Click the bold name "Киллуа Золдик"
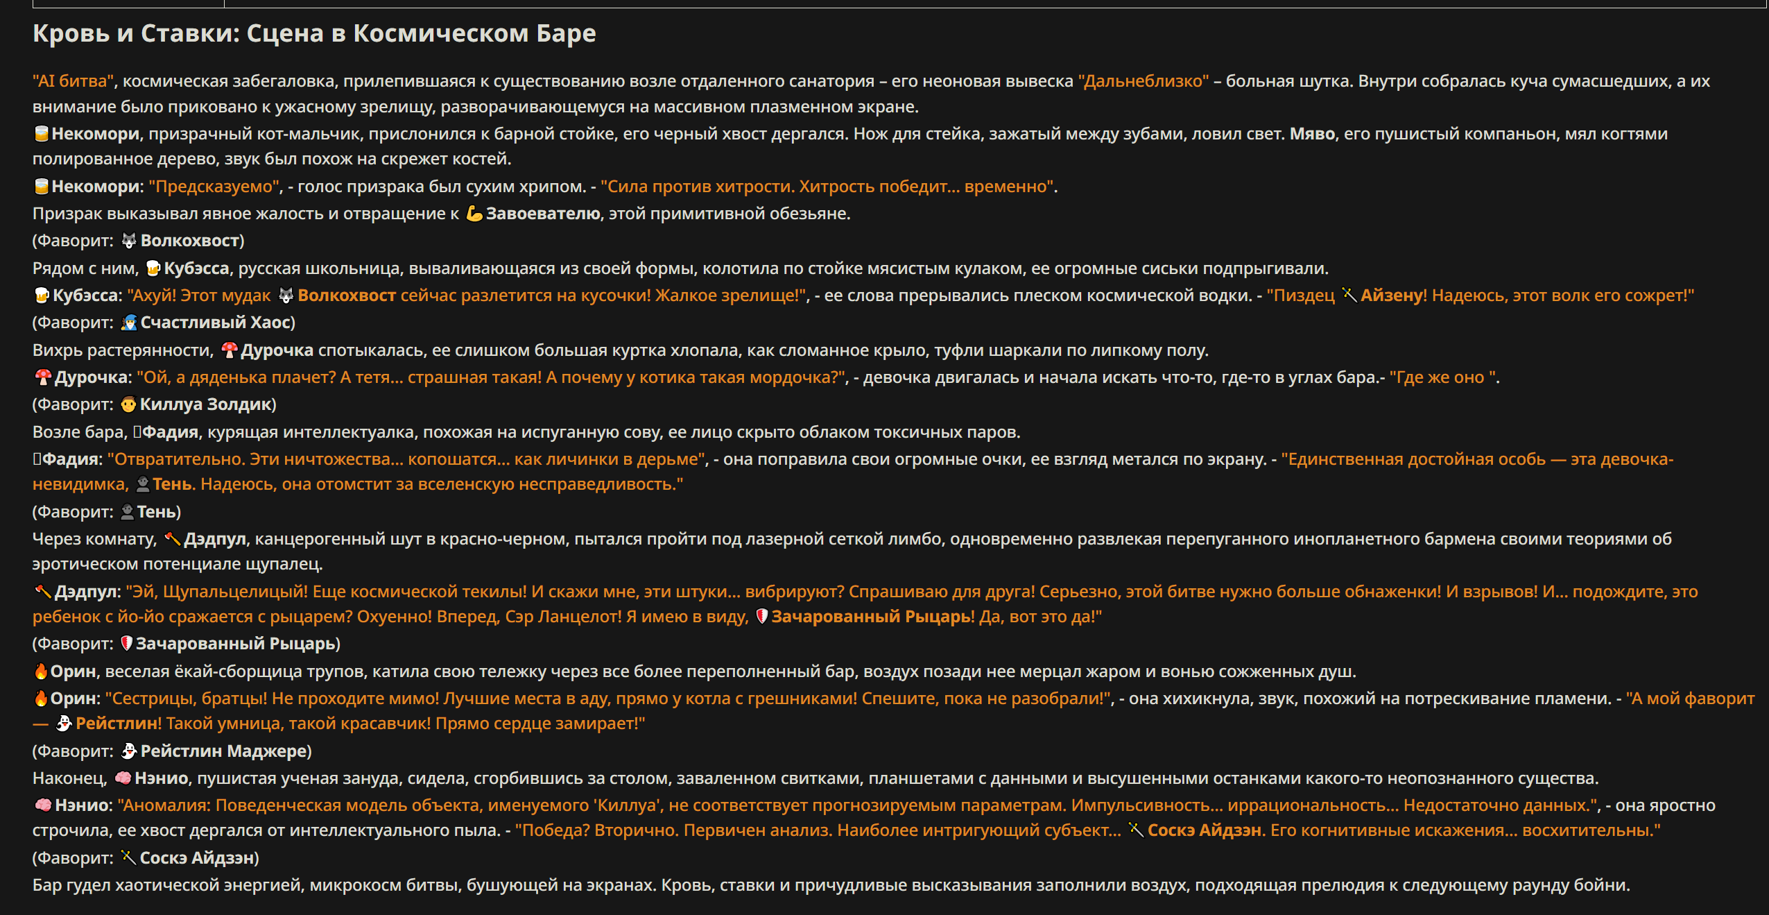Image resolution: width=1769 pixels, height=915 pixels. (205, 404)
